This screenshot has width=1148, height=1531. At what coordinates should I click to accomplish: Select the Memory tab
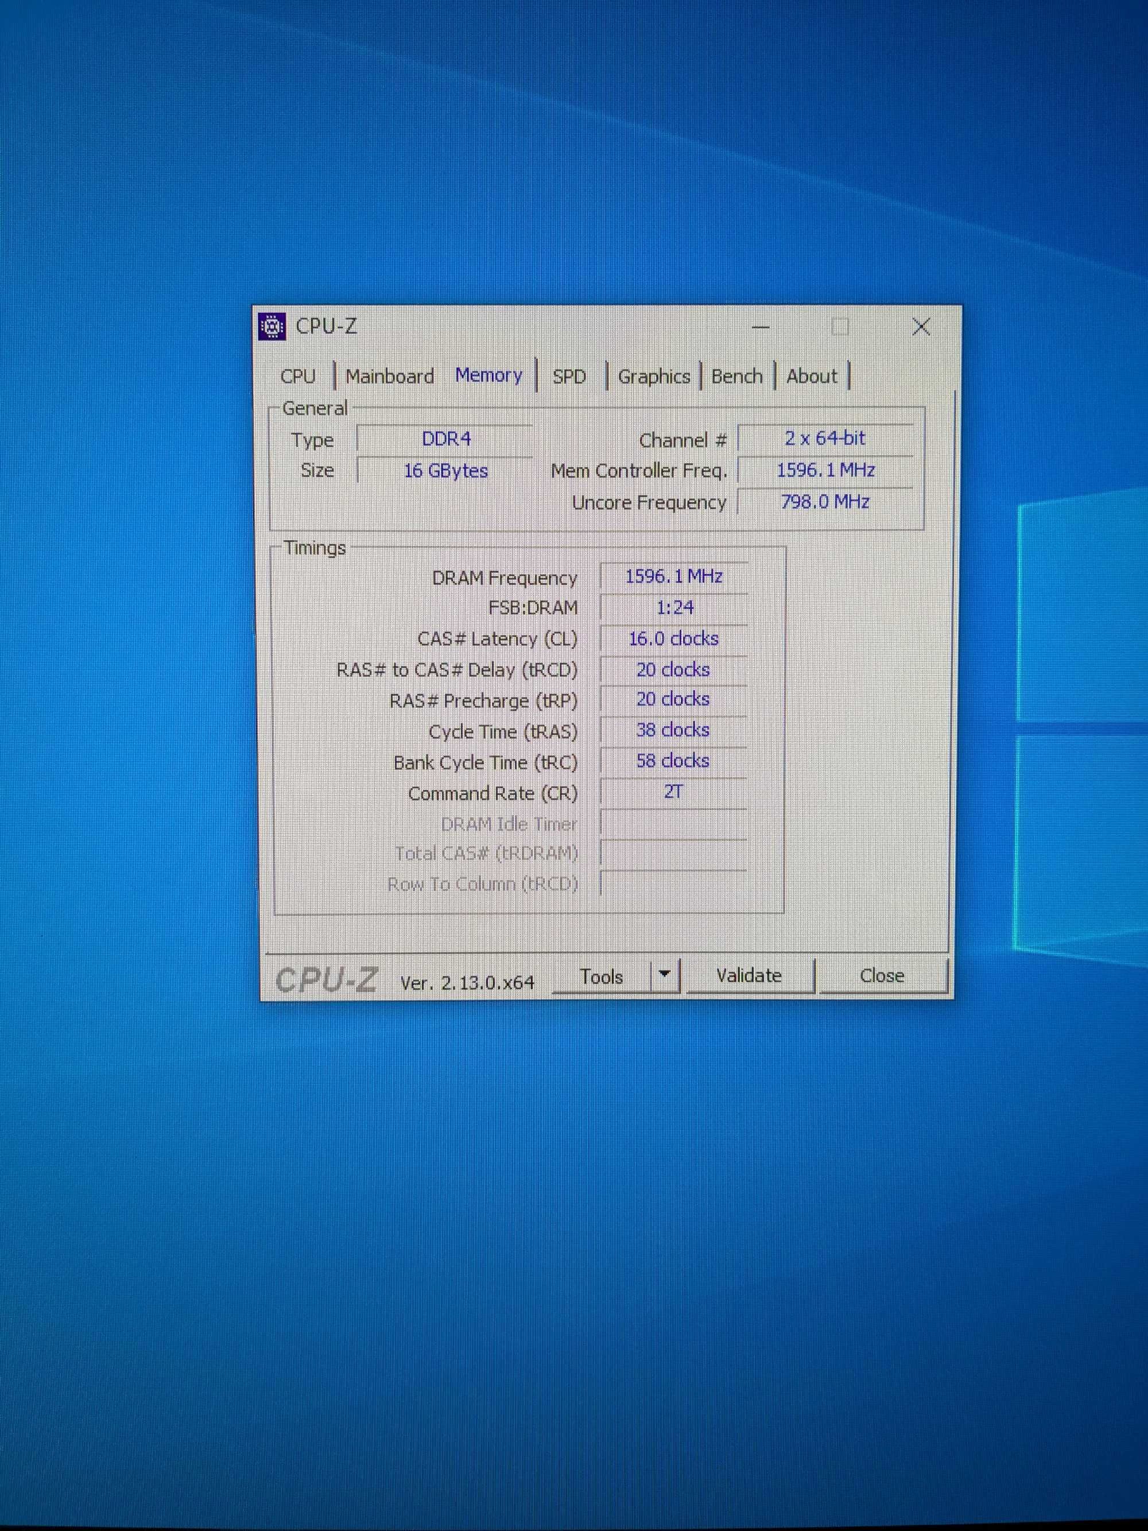pos(488,375)
